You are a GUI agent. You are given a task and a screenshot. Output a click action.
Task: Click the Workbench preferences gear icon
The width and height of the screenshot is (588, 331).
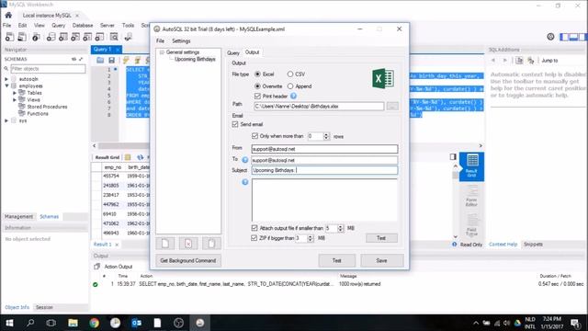[550, 37]
